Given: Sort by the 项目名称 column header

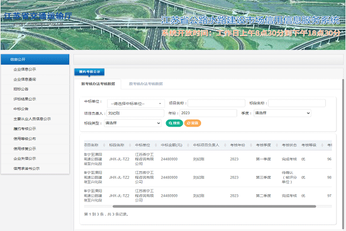Looking at the screenshot, I should pyautogui.click(x=91, y=145).
